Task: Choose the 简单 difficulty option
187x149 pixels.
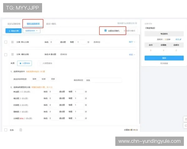Action: pyautogui.click(x=34, y=79)
